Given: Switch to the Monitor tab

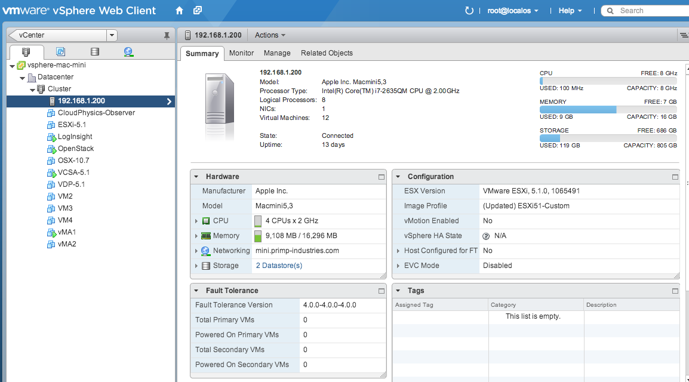Looking at the screenshot, I should coord(241,53).
